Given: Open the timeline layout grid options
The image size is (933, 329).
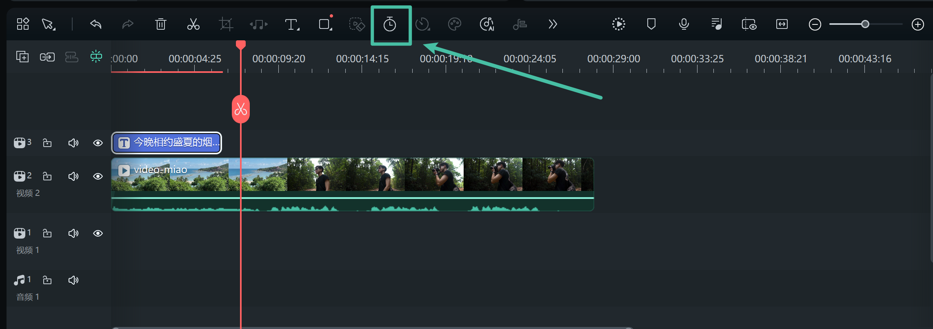Looking at the screenshot, I should (23, 24).
